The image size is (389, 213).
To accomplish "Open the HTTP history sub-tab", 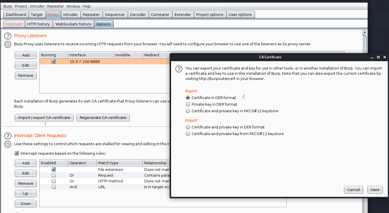I will click(38, 24).
